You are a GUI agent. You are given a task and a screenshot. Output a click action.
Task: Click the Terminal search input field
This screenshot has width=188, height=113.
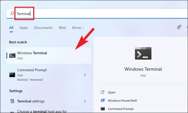coord(97,14)
